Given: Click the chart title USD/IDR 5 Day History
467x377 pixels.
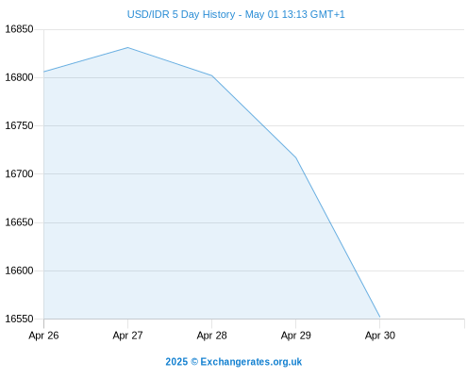Looking at the screenshot, I should tap(181, 14).
